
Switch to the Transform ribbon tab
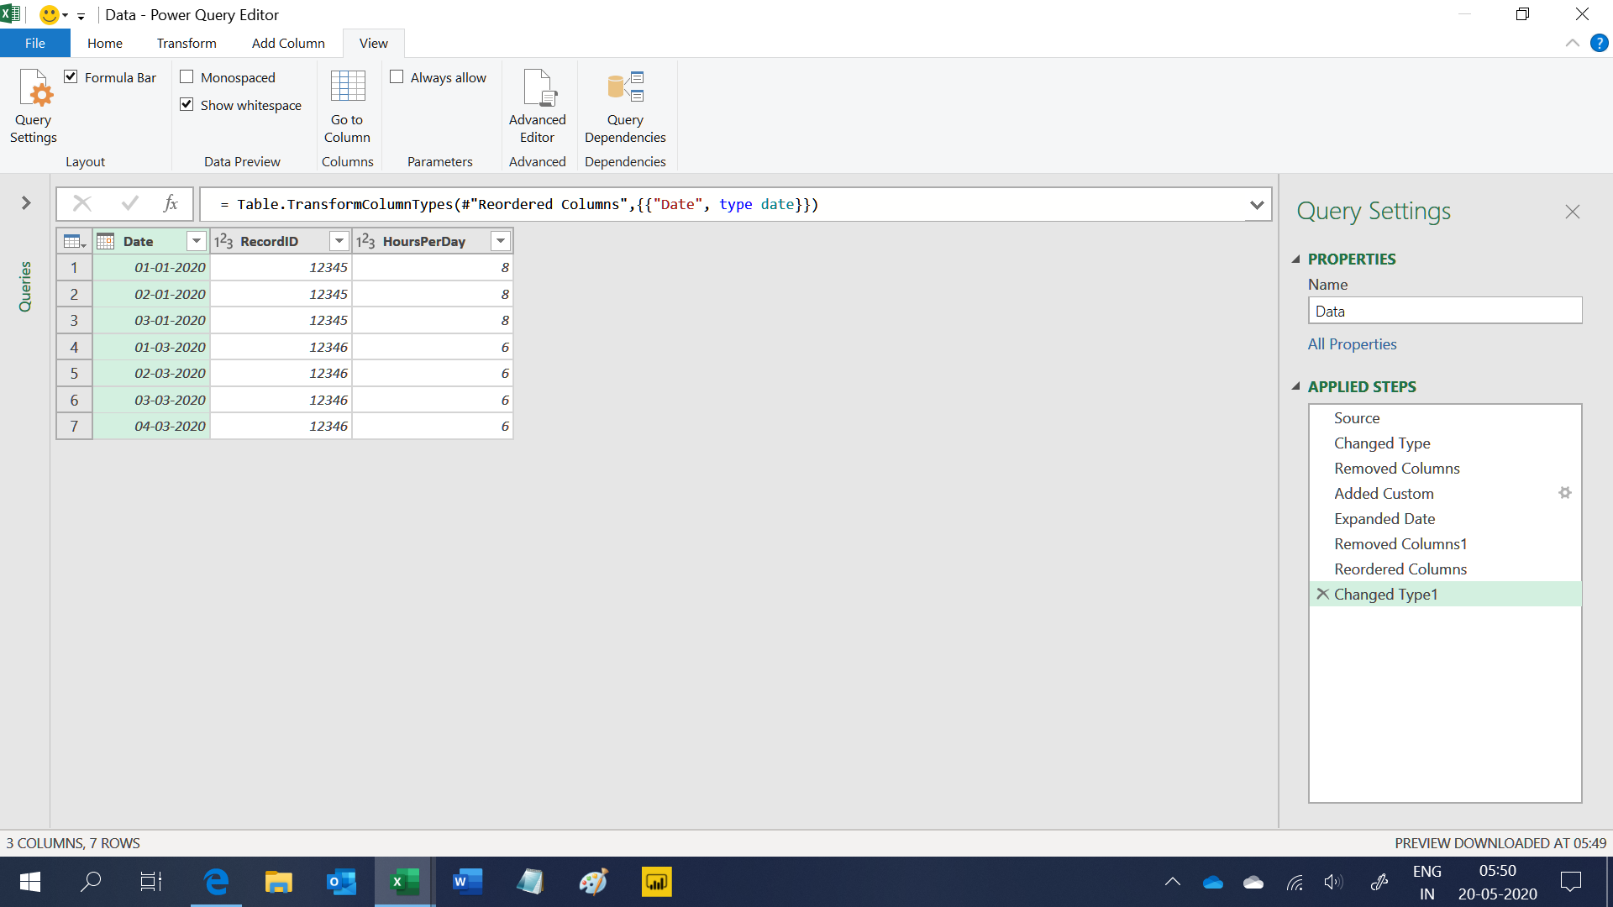(187, 43)
